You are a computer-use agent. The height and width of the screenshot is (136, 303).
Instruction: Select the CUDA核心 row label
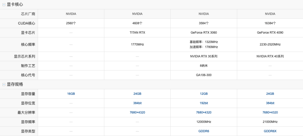point(27,23)
